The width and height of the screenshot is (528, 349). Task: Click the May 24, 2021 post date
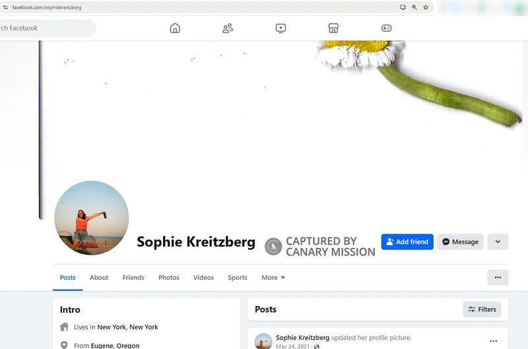point(292,346)
